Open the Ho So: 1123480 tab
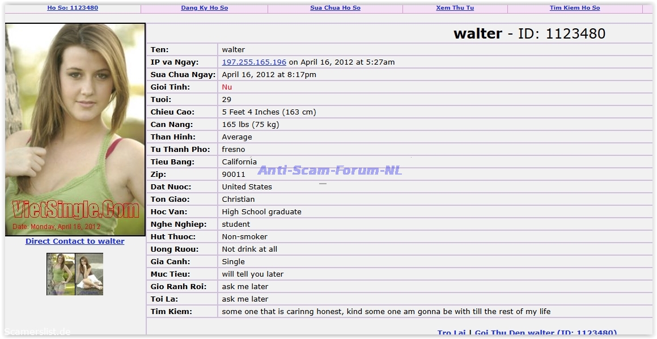The width and height of the screenshot is (657, 339). [x=73, y=8]
